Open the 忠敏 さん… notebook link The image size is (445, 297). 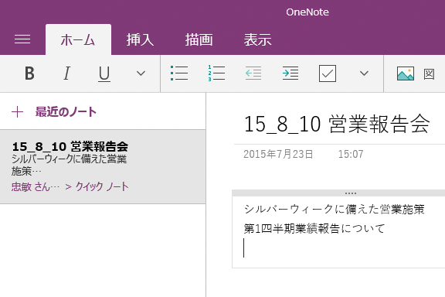(x=36, y=186)
